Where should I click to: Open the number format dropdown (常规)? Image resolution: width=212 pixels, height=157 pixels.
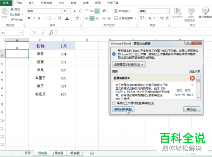[168, 11]
